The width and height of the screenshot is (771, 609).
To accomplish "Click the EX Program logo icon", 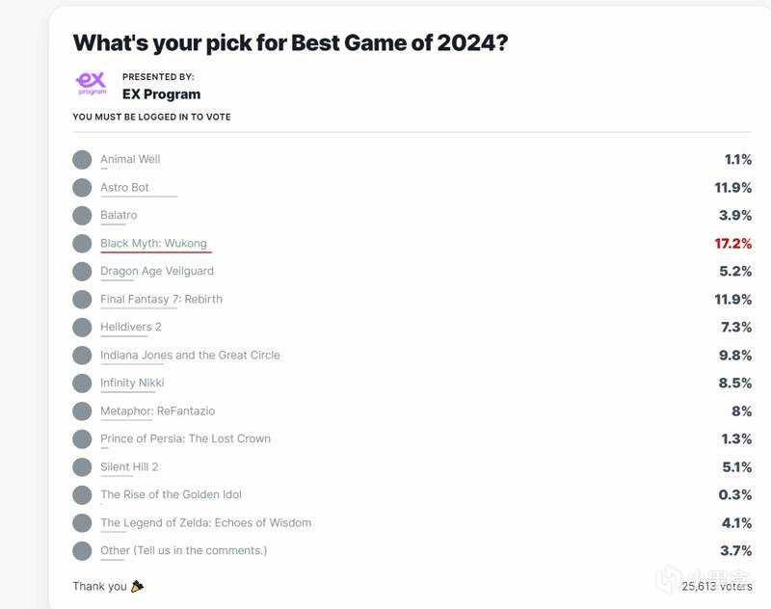I will (x=91, y=83).
